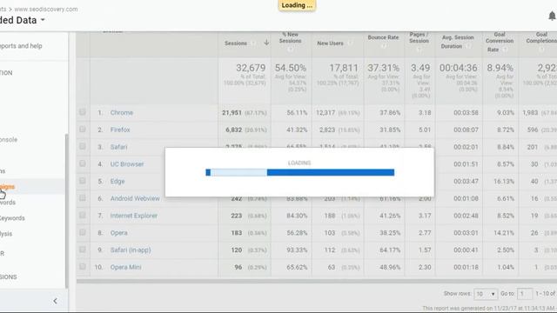
Task: Sort by New Users column header
Action: click(331, 43)
